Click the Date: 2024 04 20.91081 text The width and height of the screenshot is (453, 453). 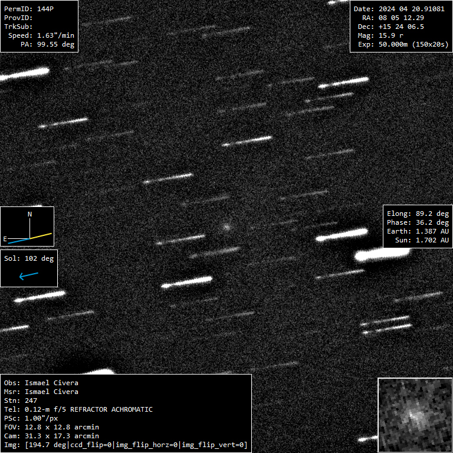399,9
